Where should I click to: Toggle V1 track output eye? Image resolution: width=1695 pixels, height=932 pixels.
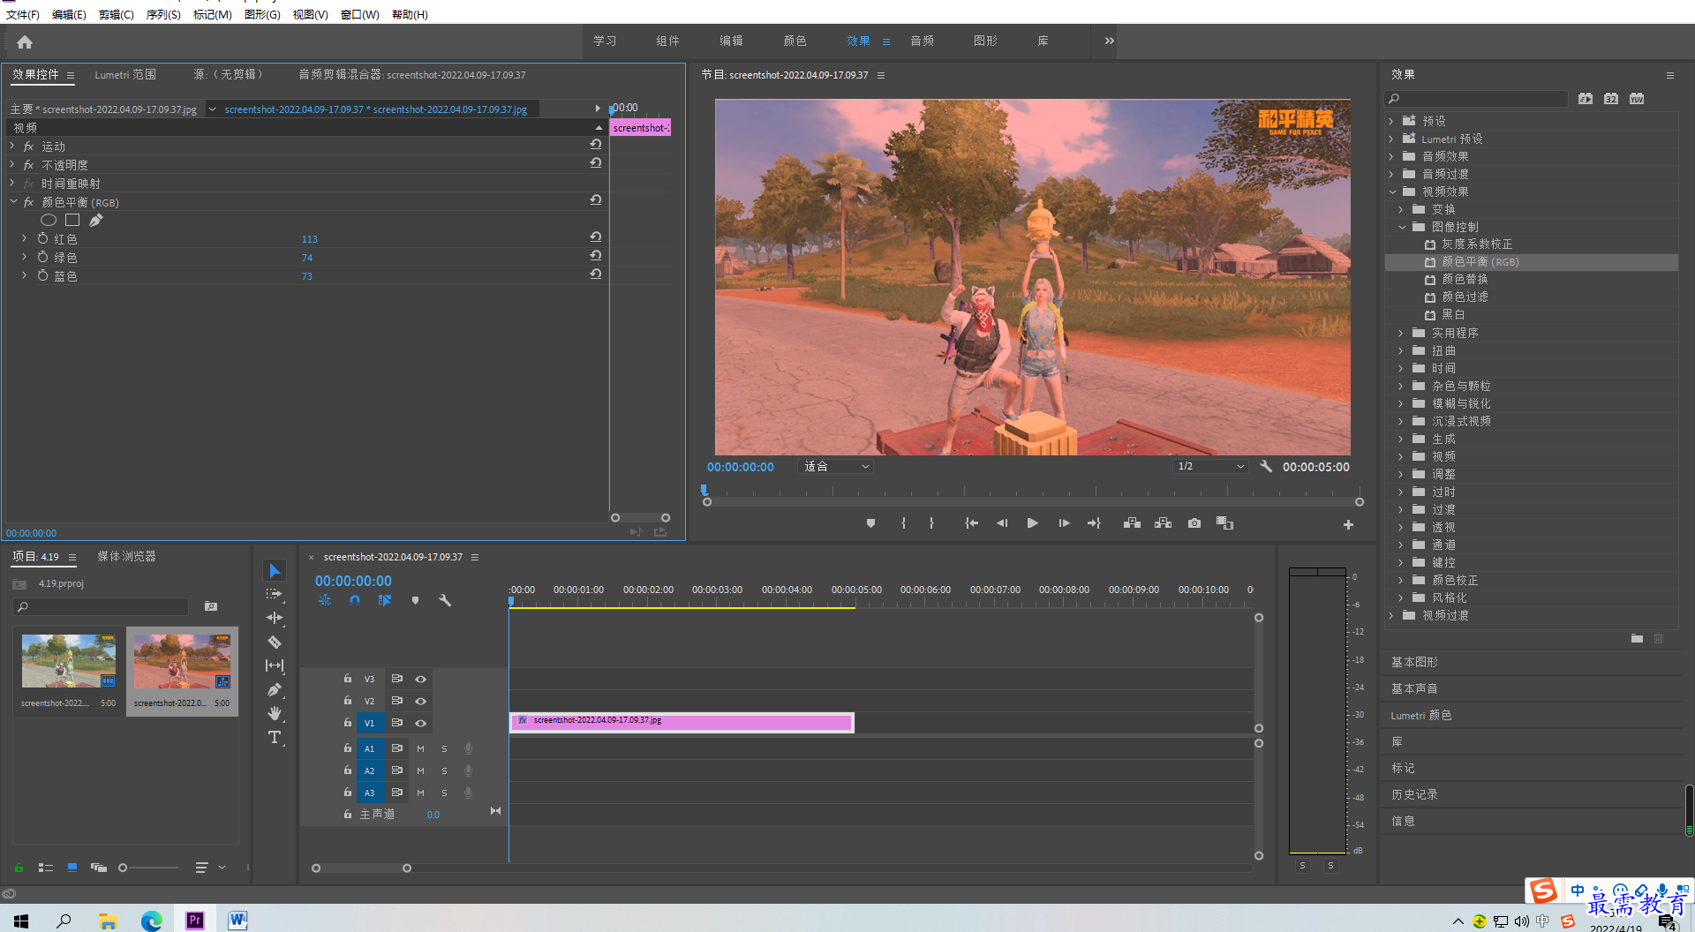[421, 724]
